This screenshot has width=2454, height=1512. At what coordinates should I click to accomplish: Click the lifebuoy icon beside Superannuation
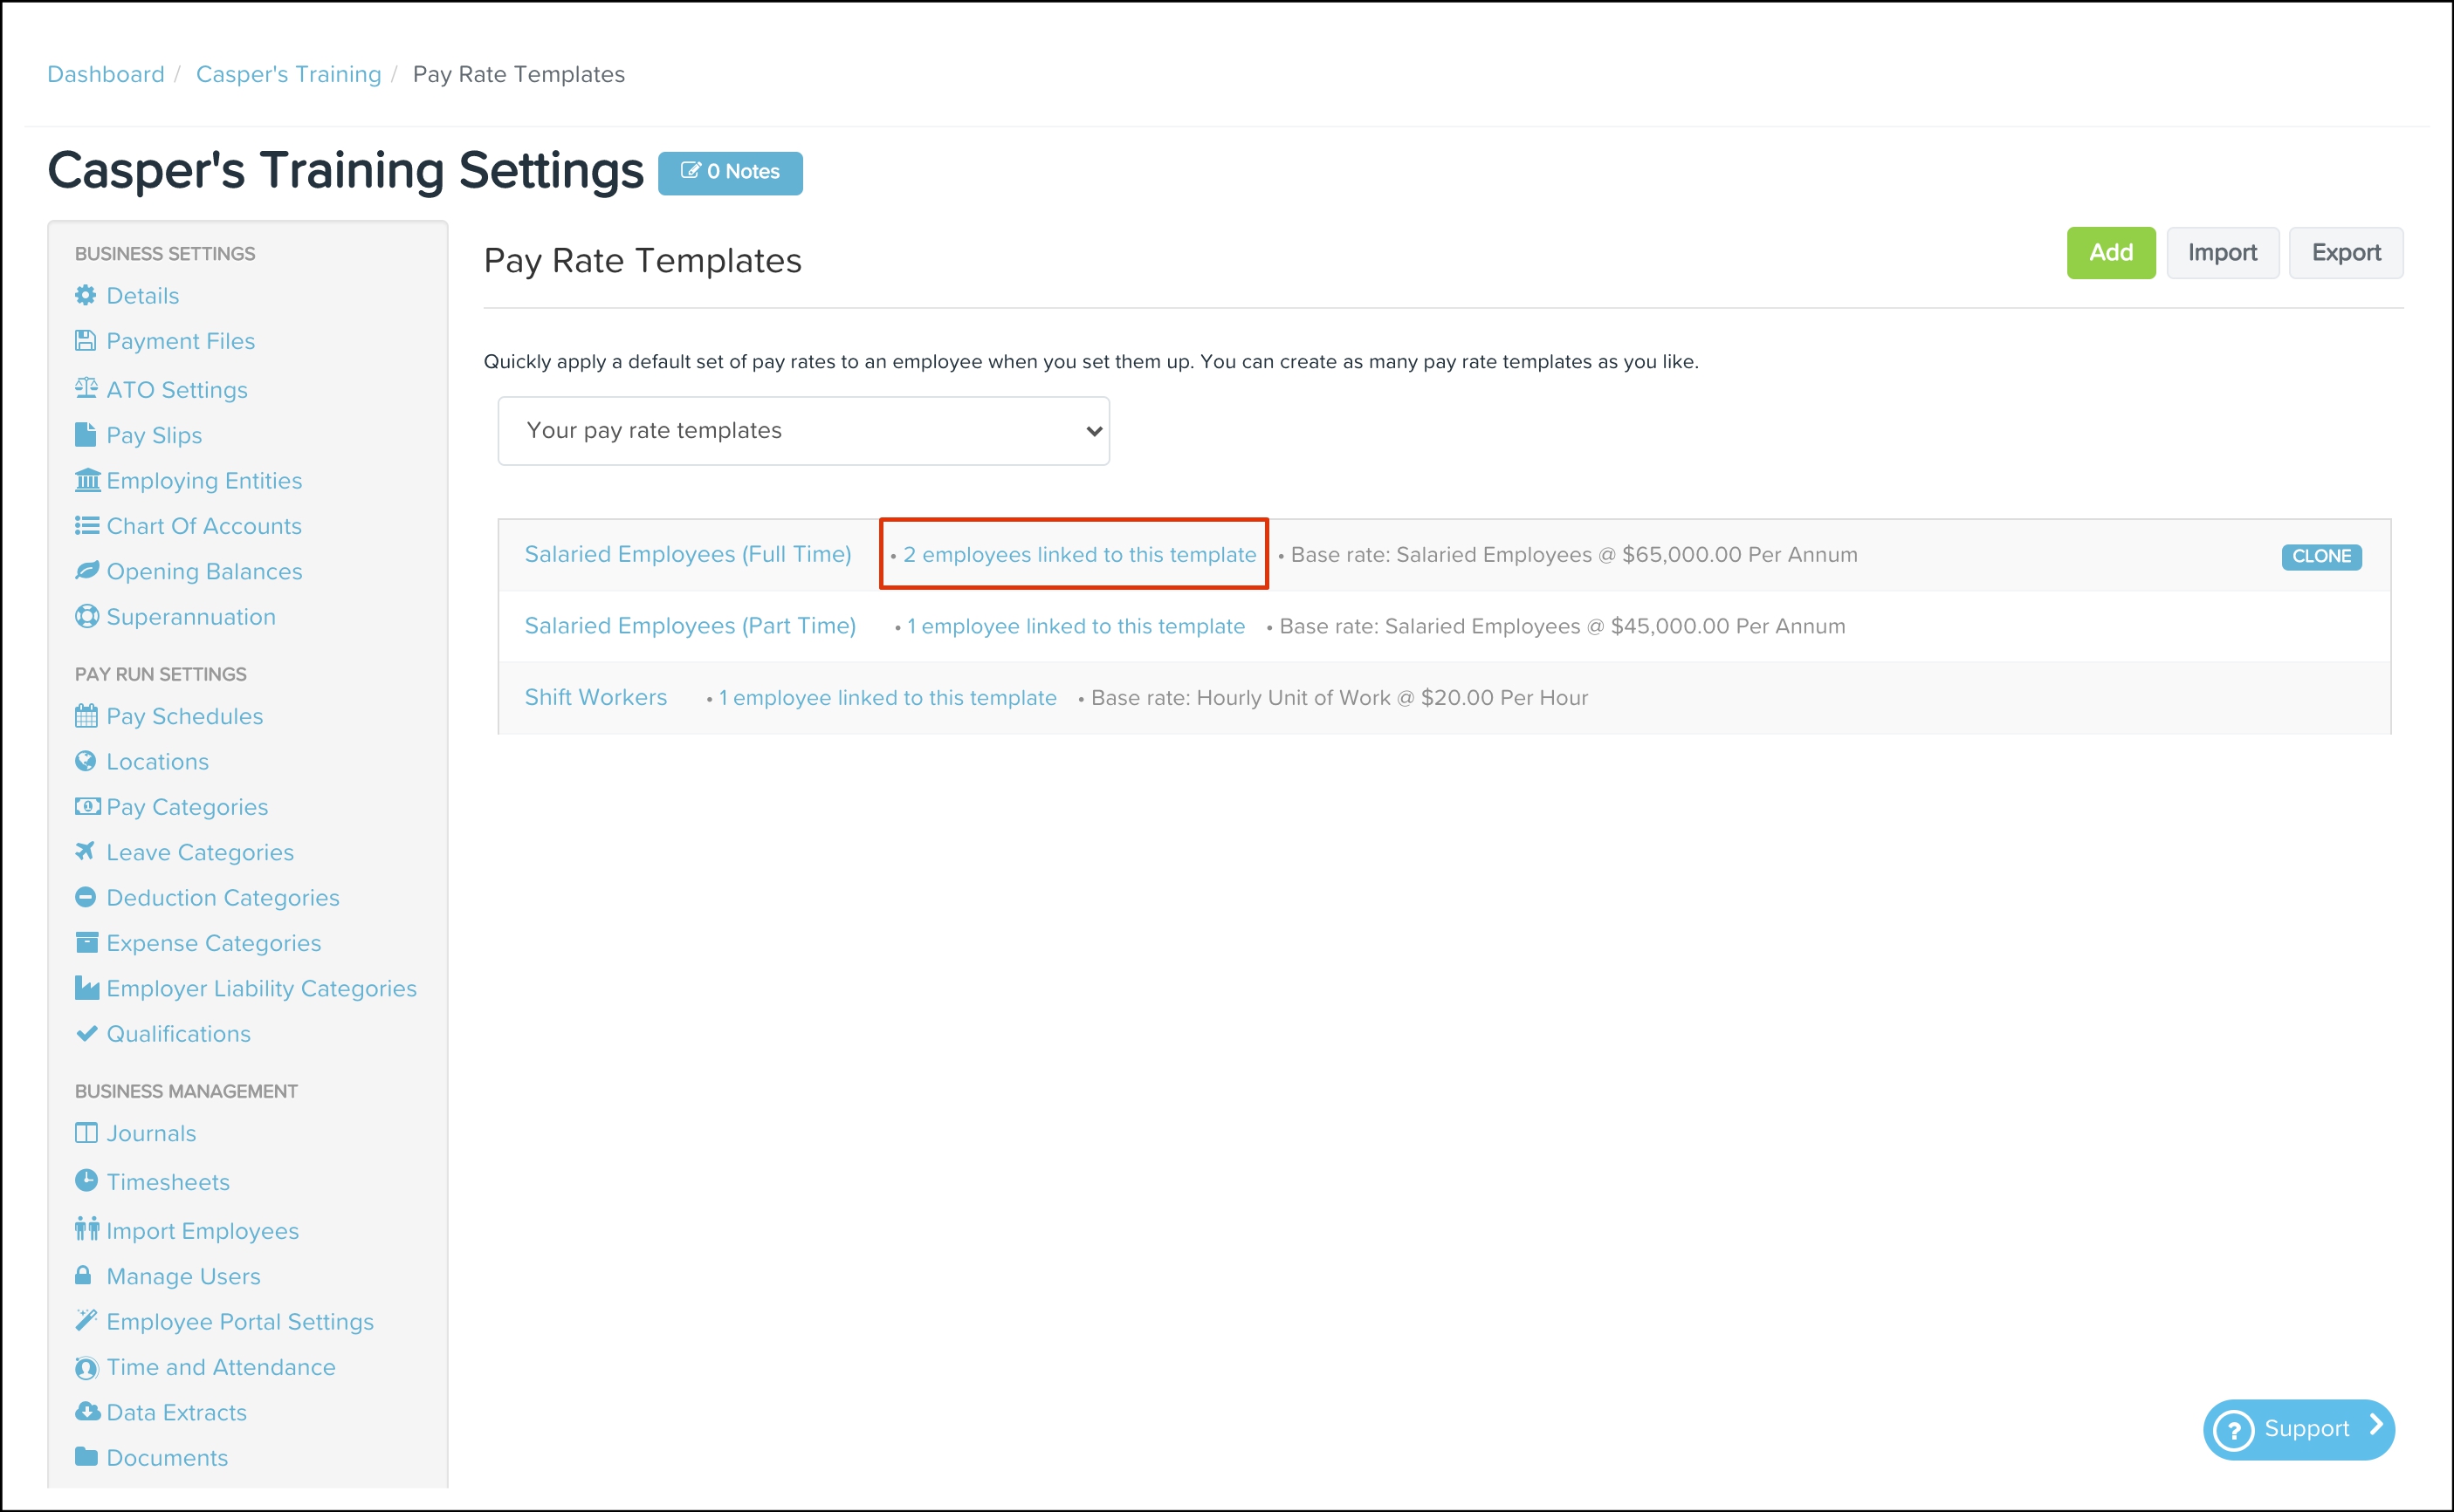coord(86,616)
